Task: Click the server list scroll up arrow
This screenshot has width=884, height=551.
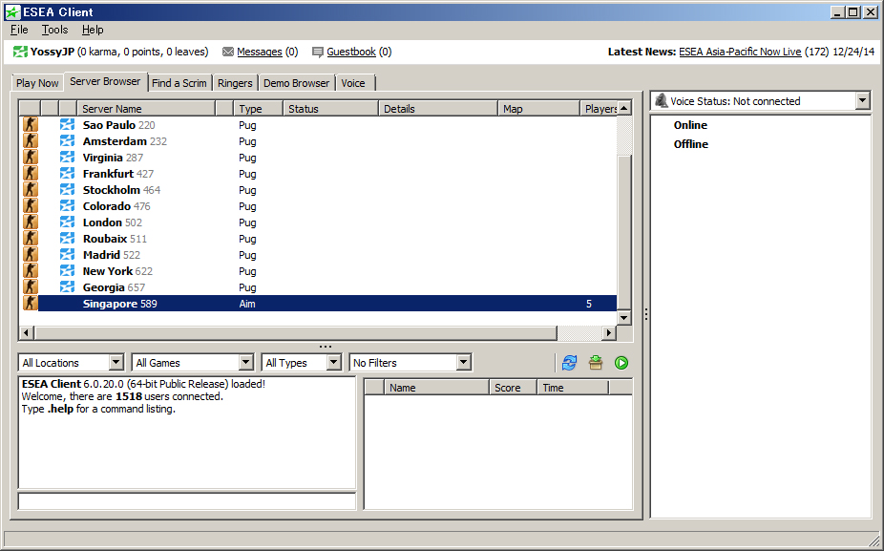Action: [x=624, y=108]
